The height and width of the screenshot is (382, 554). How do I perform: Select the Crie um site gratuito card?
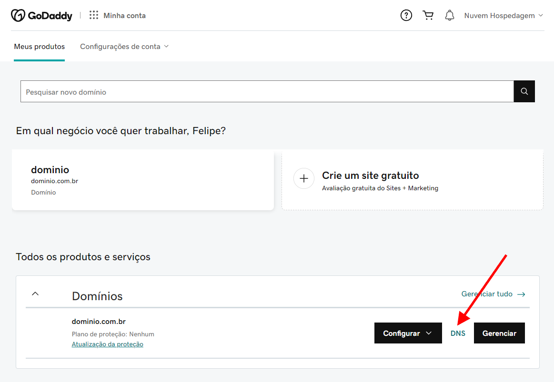(x=413, y=180)
